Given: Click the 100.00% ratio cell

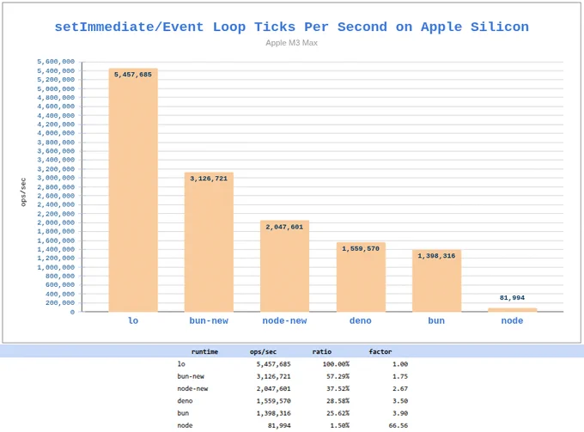Looking at the screenshot, I should coord(336,364).
